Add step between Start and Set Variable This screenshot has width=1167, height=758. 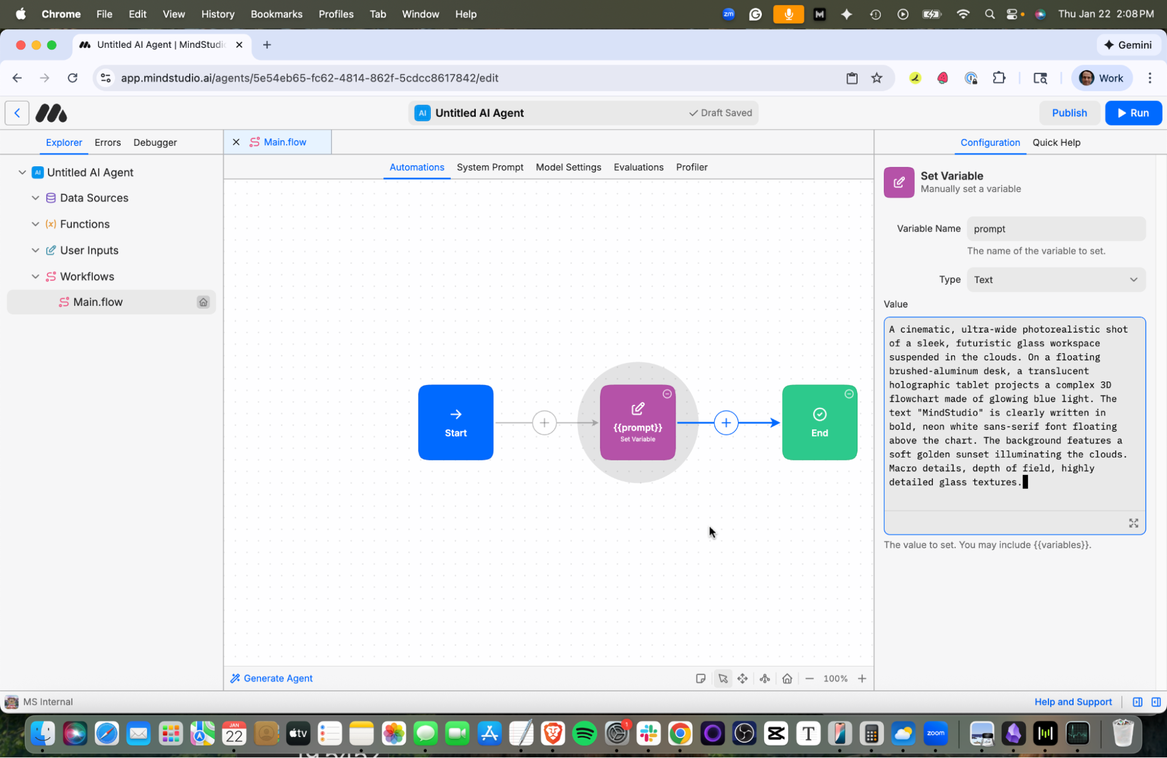pos(544,422)
